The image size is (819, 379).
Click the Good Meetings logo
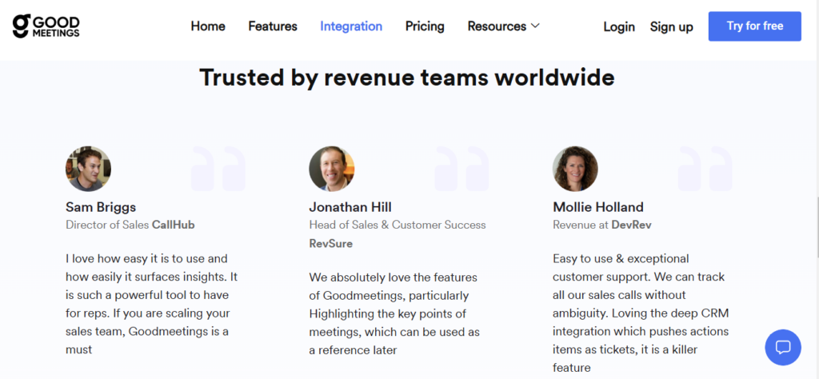click(x=46, y=26)
